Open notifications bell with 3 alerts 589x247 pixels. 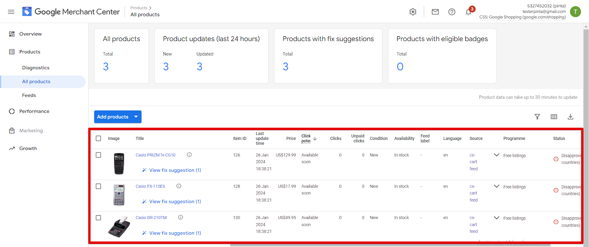[x=469, y=11]
